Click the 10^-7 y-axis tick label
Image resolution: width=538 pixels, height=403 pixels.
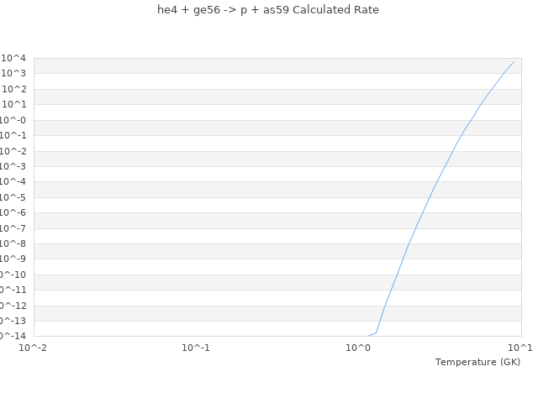tap(14, 228)
